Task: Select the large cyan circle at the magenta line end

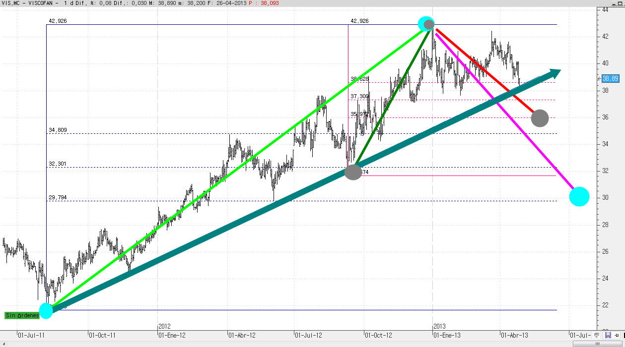Action: tap(579, 196)
